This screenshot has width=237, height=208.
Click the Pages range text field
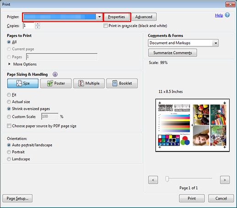pyautogui.click(x=62, y=57)
